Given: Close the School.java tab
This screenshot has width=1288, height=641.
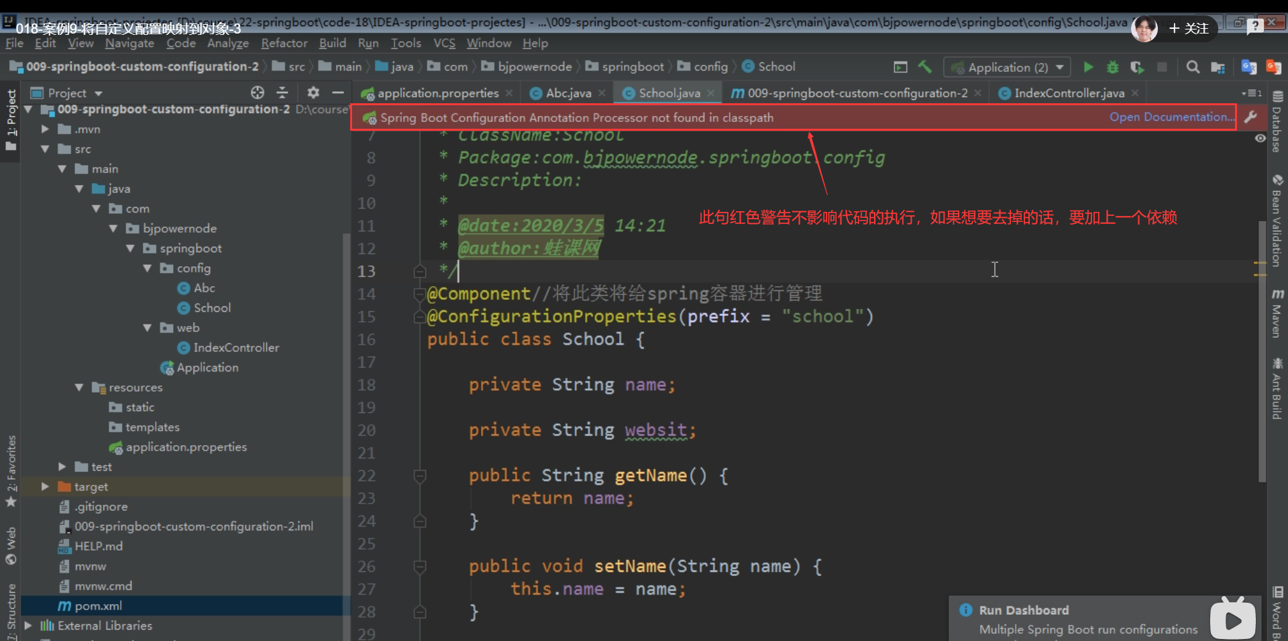Looking at the screenshot, I should tap(710, 93).
